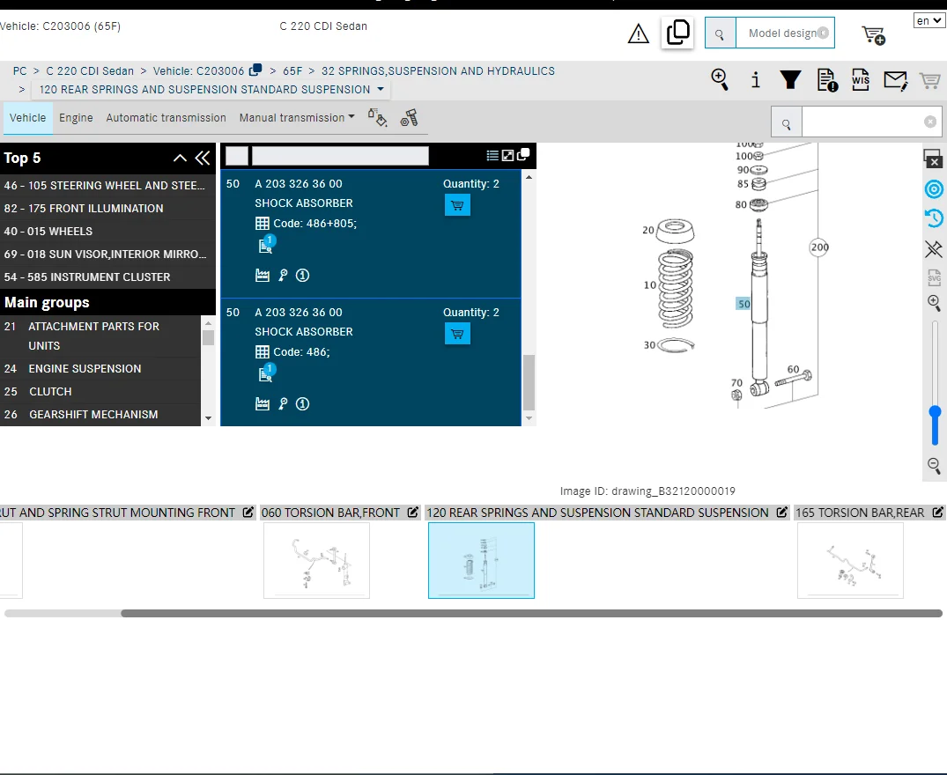Select the 060 TORSION BAR,FRONT thumbnail
947x775 pixels.
pos(316,560)
